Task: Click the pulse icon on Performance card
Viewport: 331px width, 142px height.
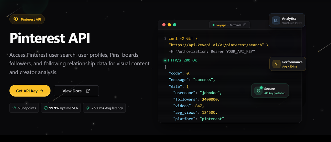Action: click(x=276, y=64)
